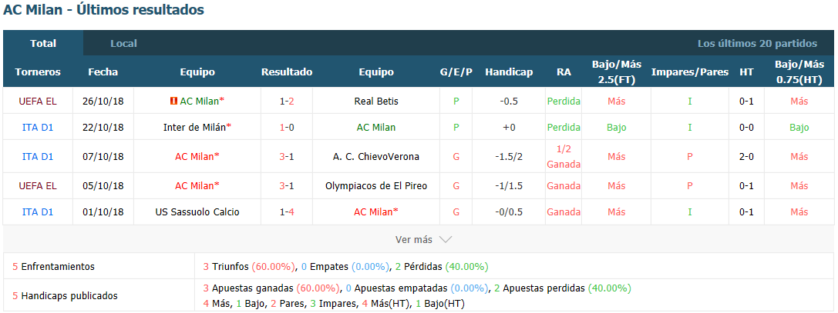Click the red card icon beside AC Milan
This screenshot has width=838, height=313.
[173, 101]
